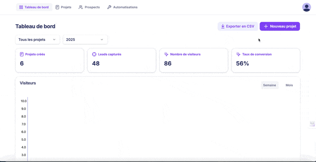Click the 9.0 axis label

point(24,109)
